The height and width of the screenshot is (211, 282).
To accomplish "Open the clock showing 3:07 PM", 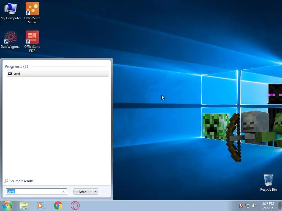I will coord(268,206).
